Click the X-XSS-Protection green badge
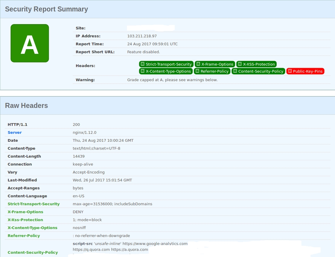This screenshot has width=335, height=257. click(256, 64)
